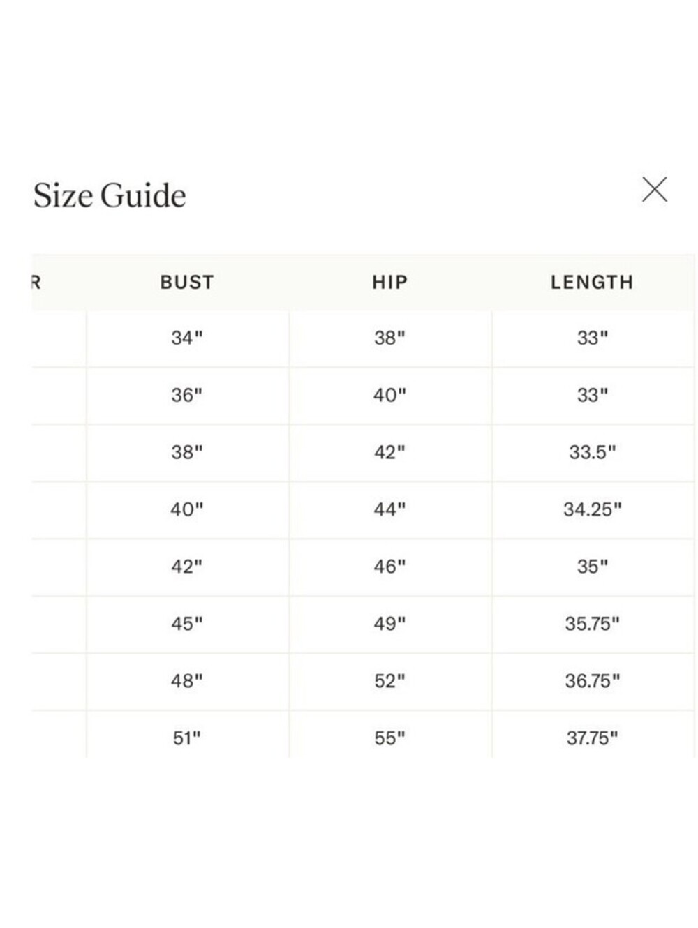
Task: Click the 51" bust cell
Action: (187, 735)
